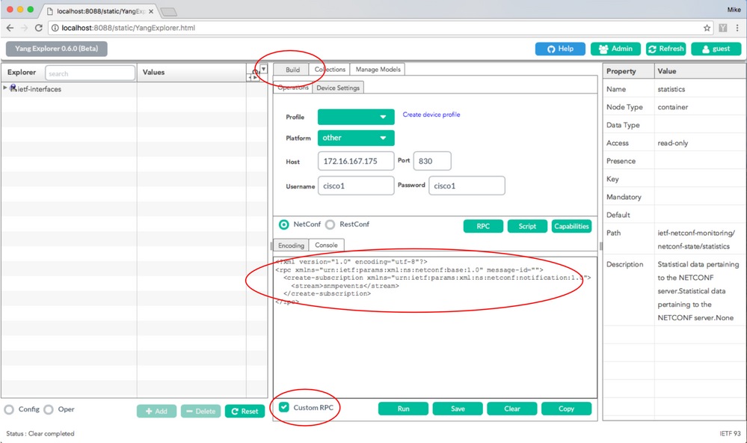Open the Profile dropdown
The image size is (747, 443).
[356, 117]
